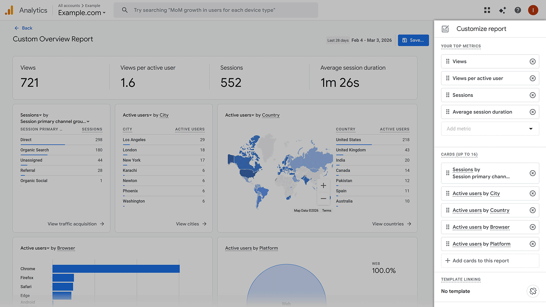Open the Gemini AI assistant sparkle icon

tap(502, 10)
